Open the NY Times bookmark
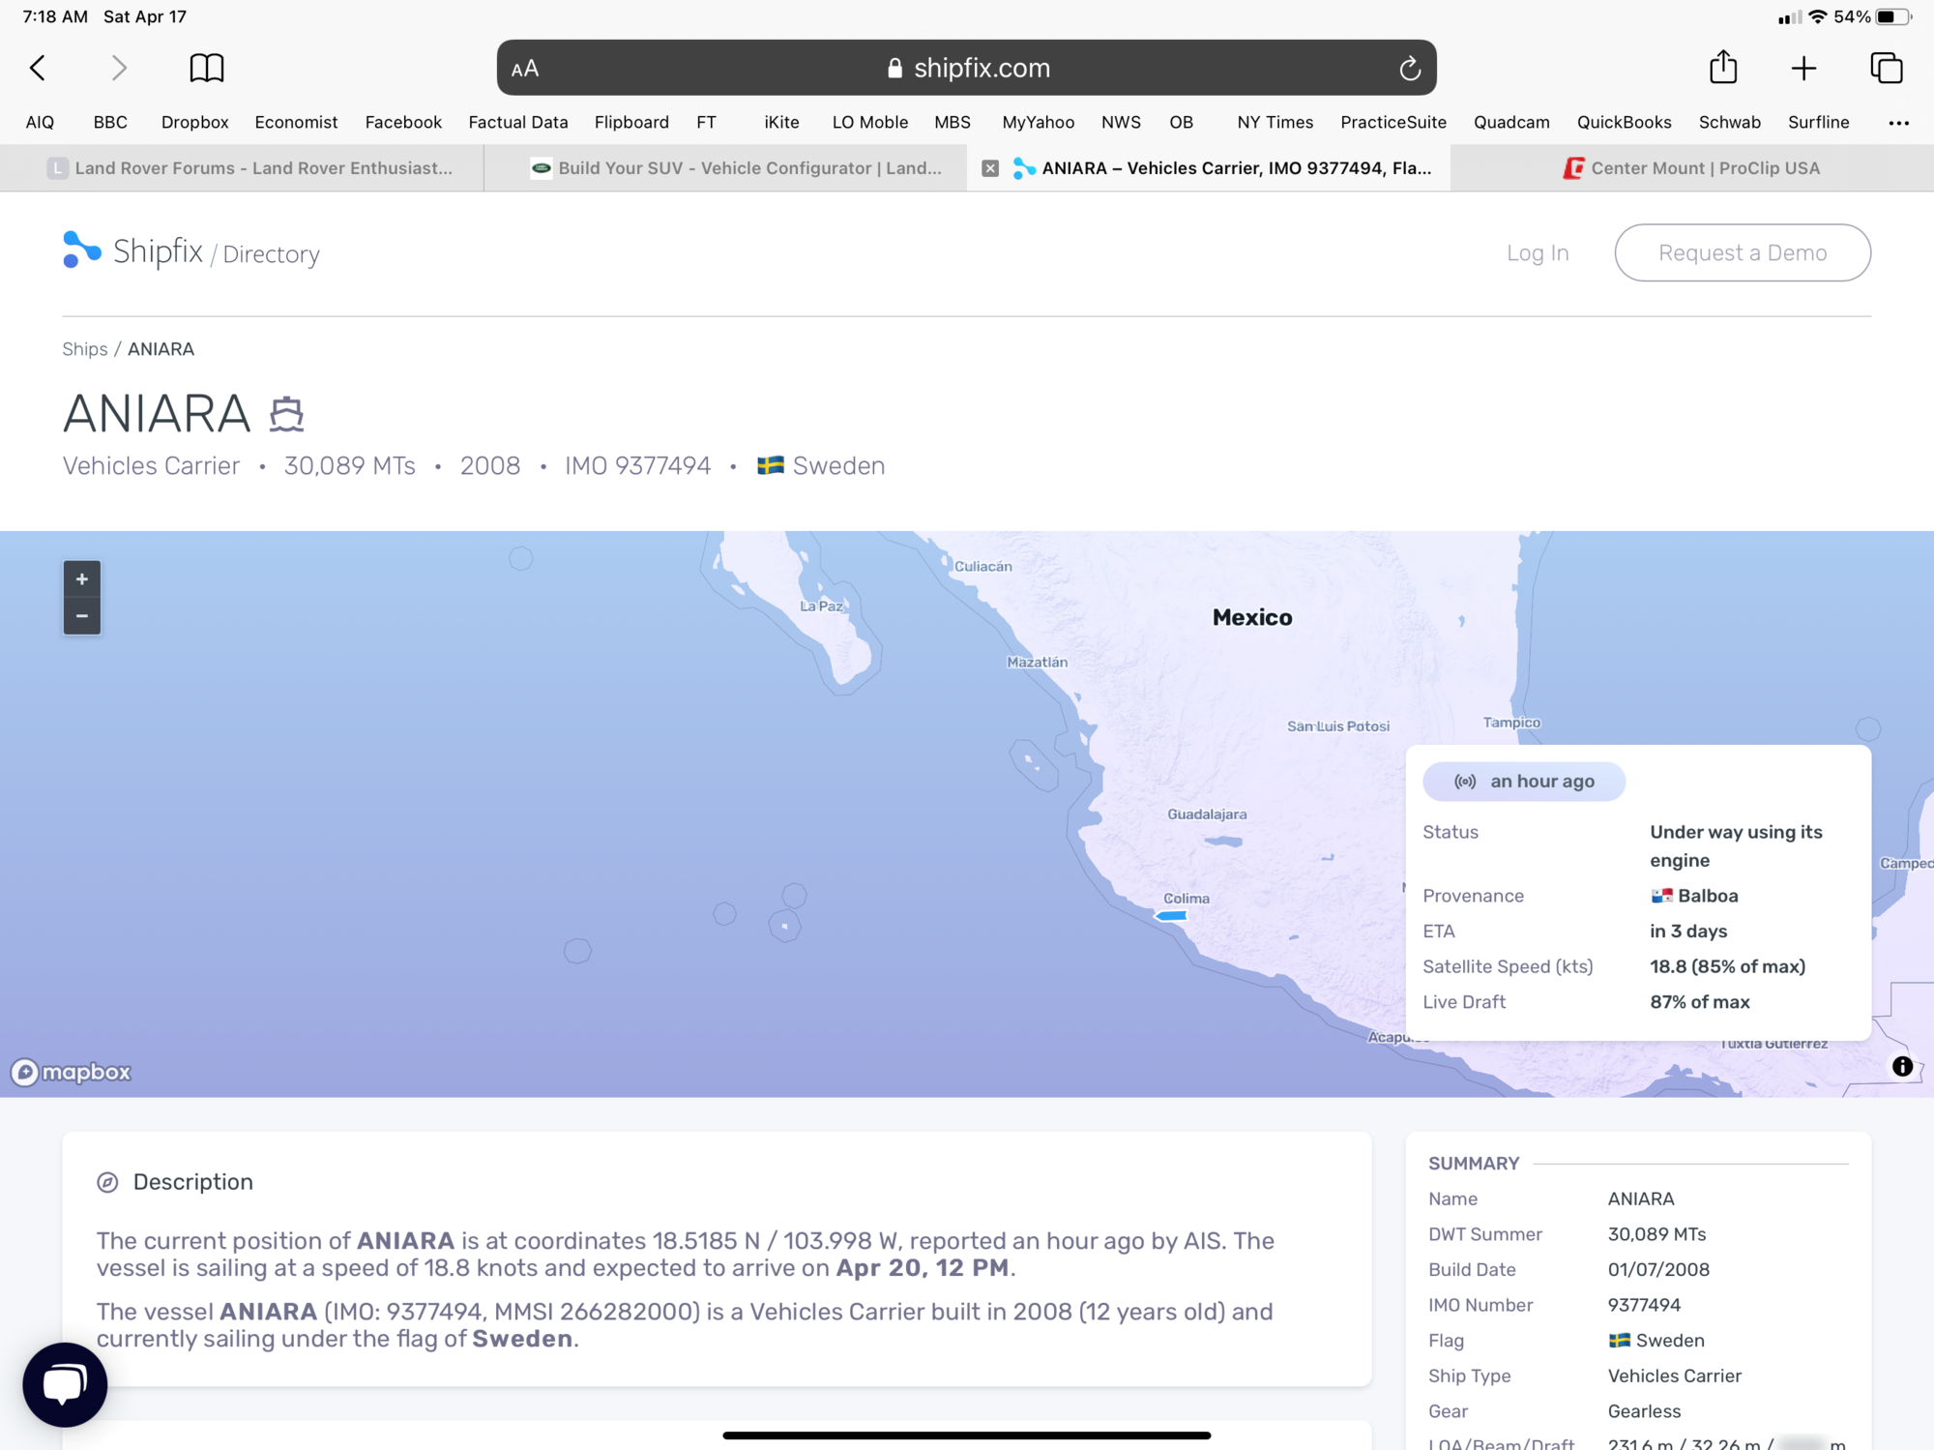The image size is (1934, 1450). 1275,122
